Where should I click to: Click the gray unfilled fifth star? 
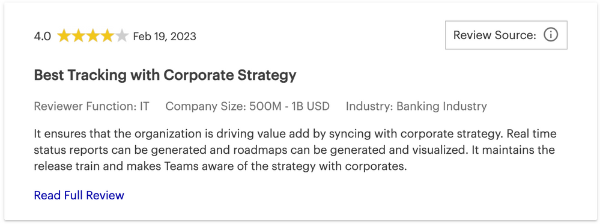[121, 37]
